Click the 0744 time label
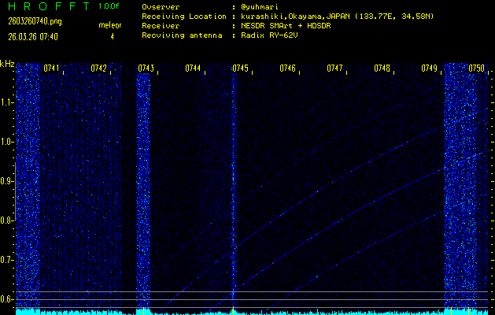Viewport: 495px width, 315px height. [193, 69]
